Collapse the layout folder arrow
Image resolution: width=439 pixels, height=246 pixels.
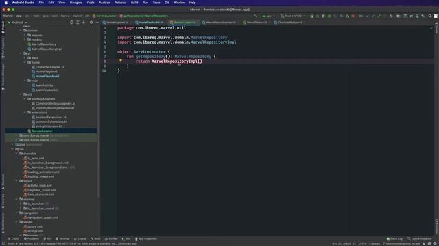(x=16, y=181)
